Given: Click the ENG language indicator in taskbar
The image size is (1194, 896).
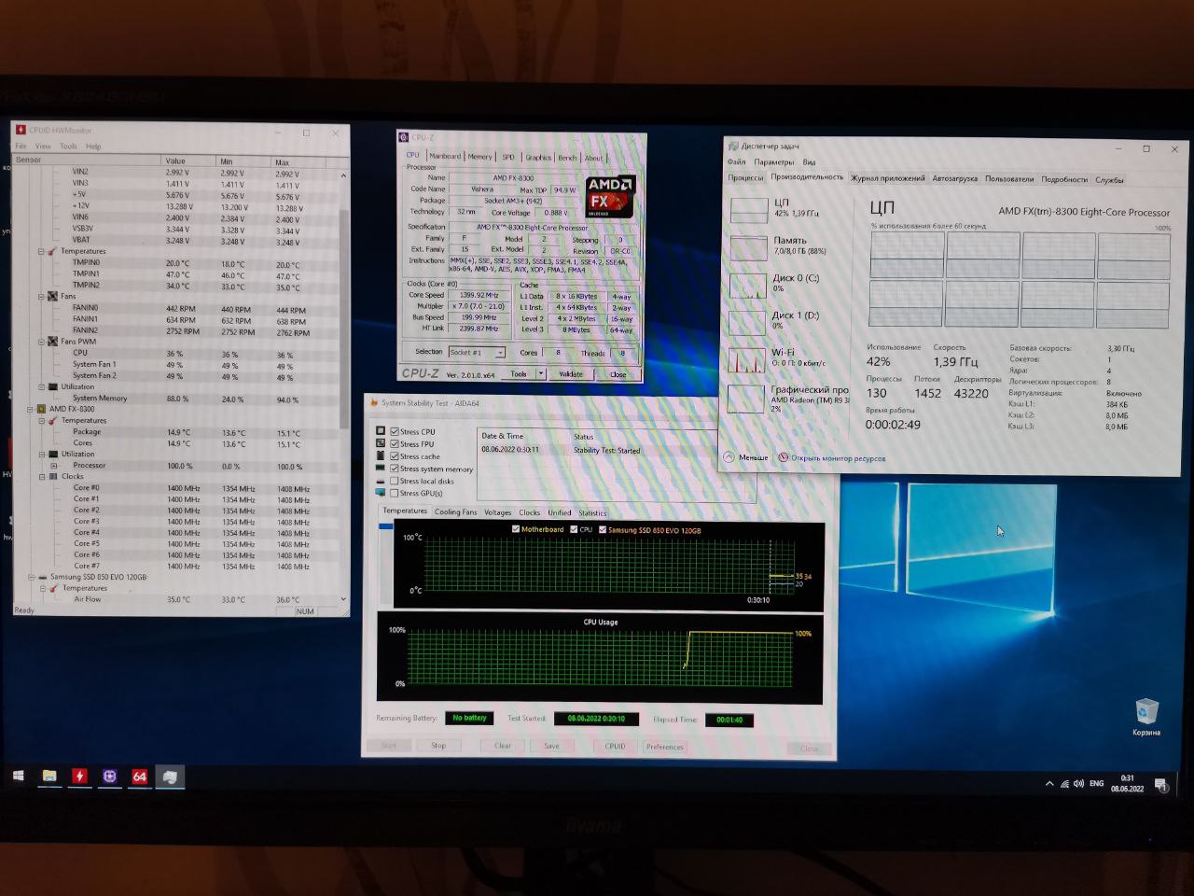Looking at the screenshot, I should [1096, 784].
